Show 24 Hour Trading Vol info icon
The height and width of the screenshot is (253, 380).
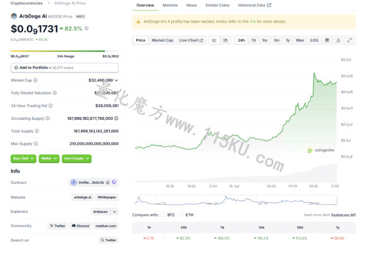[51, 105]
